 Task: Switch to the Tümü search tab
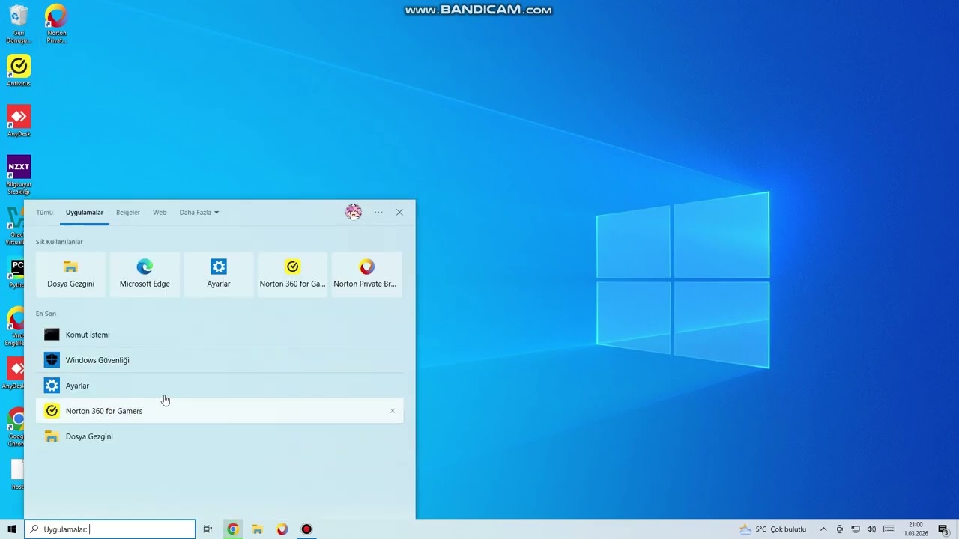[x=45, y=213]
